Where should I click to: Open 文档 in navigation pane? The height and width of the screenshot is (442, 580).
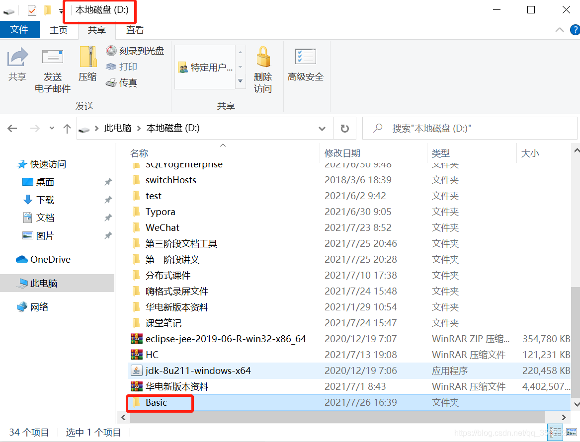pos(45,218)
